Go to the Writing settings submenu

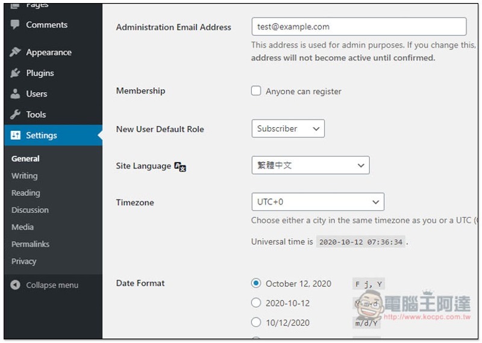tap(25, 176)
